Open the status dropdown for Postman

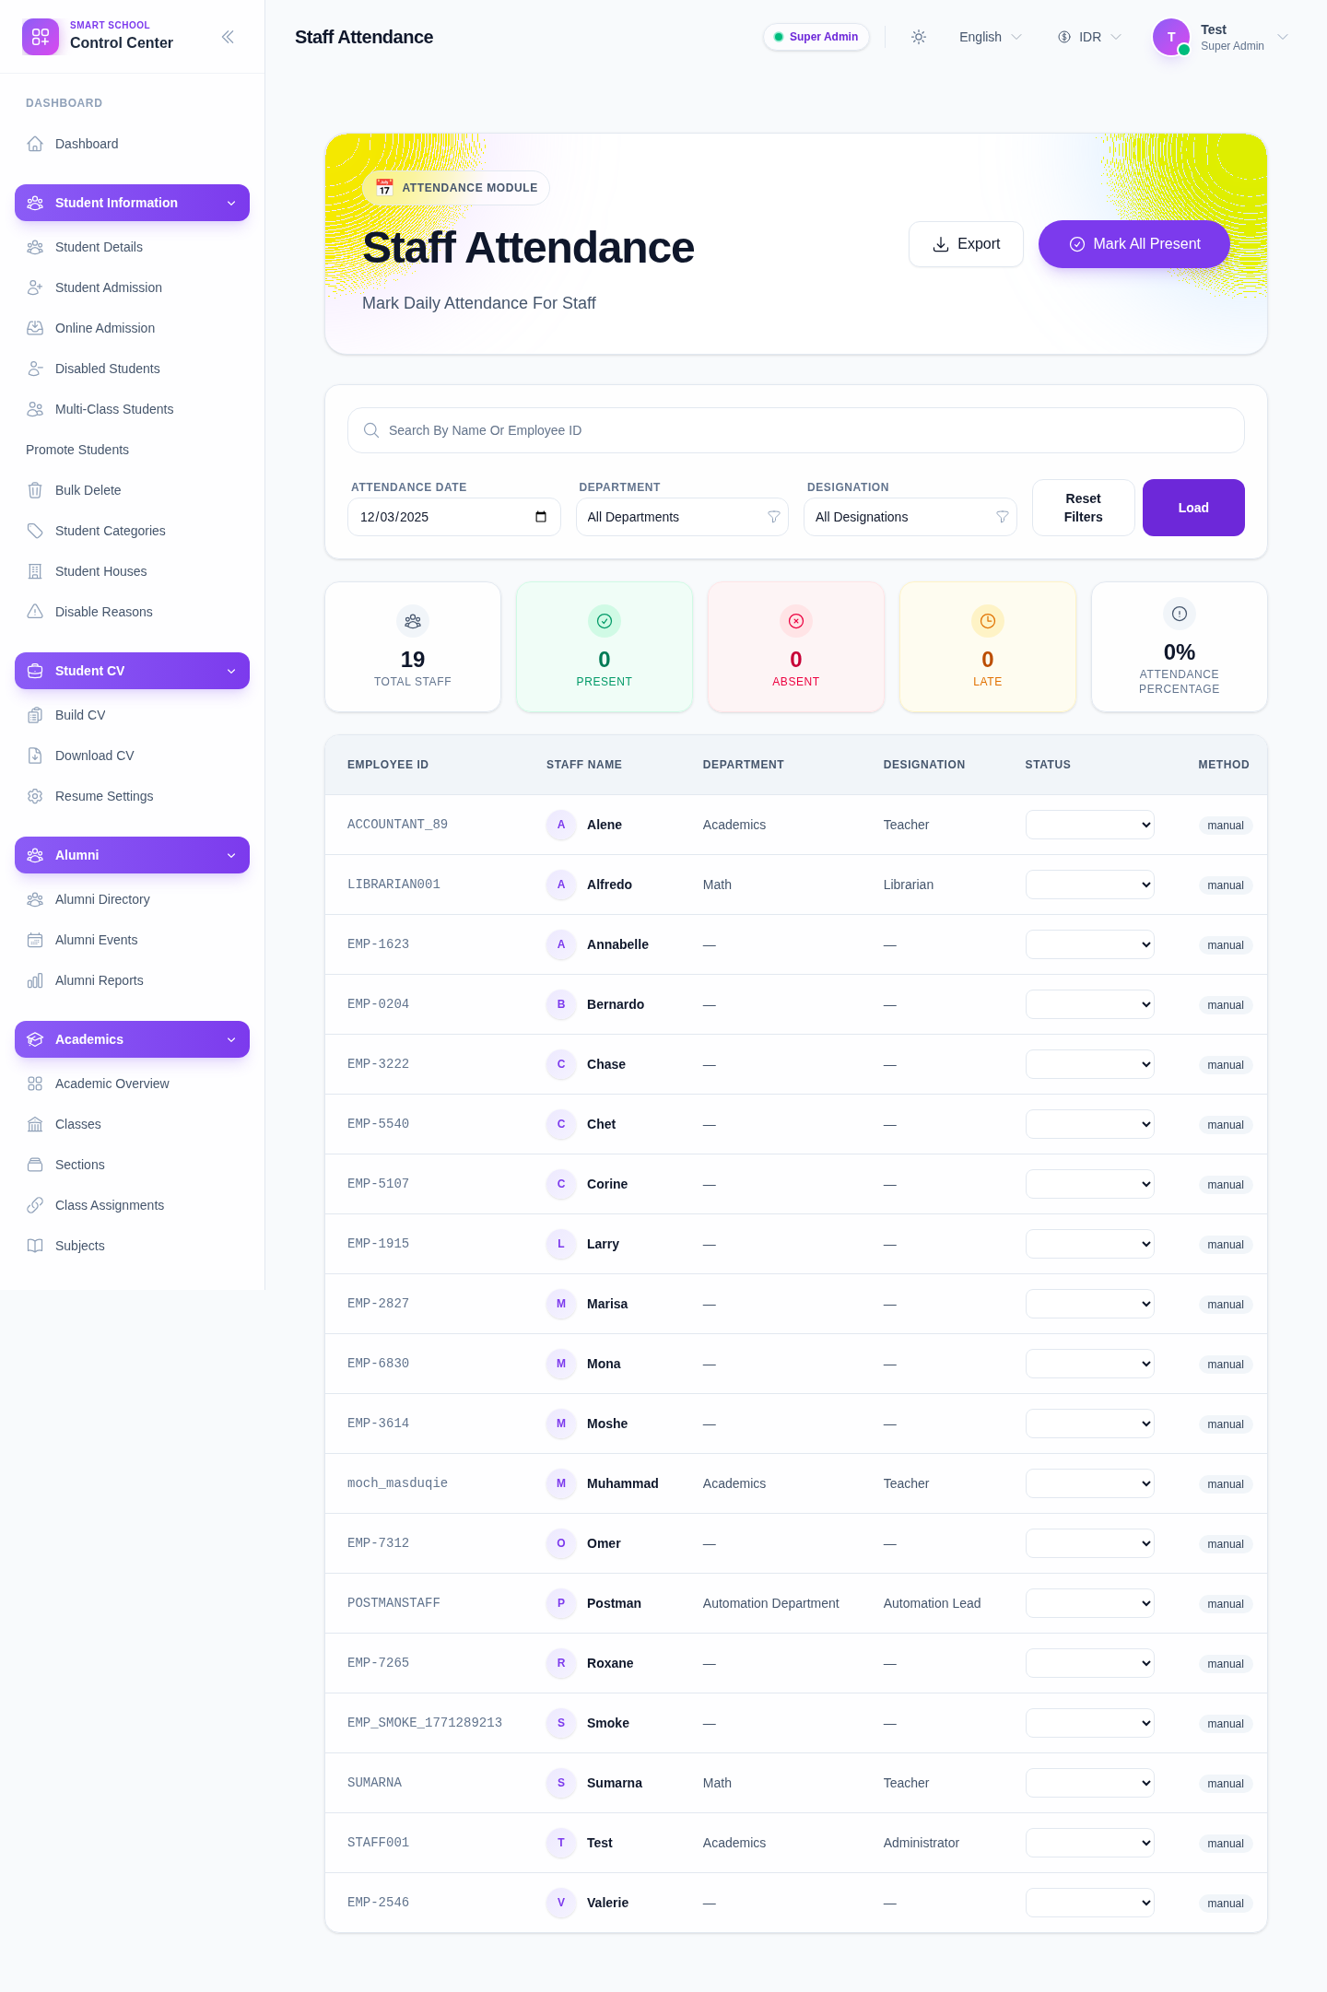pos(1090,1603)
